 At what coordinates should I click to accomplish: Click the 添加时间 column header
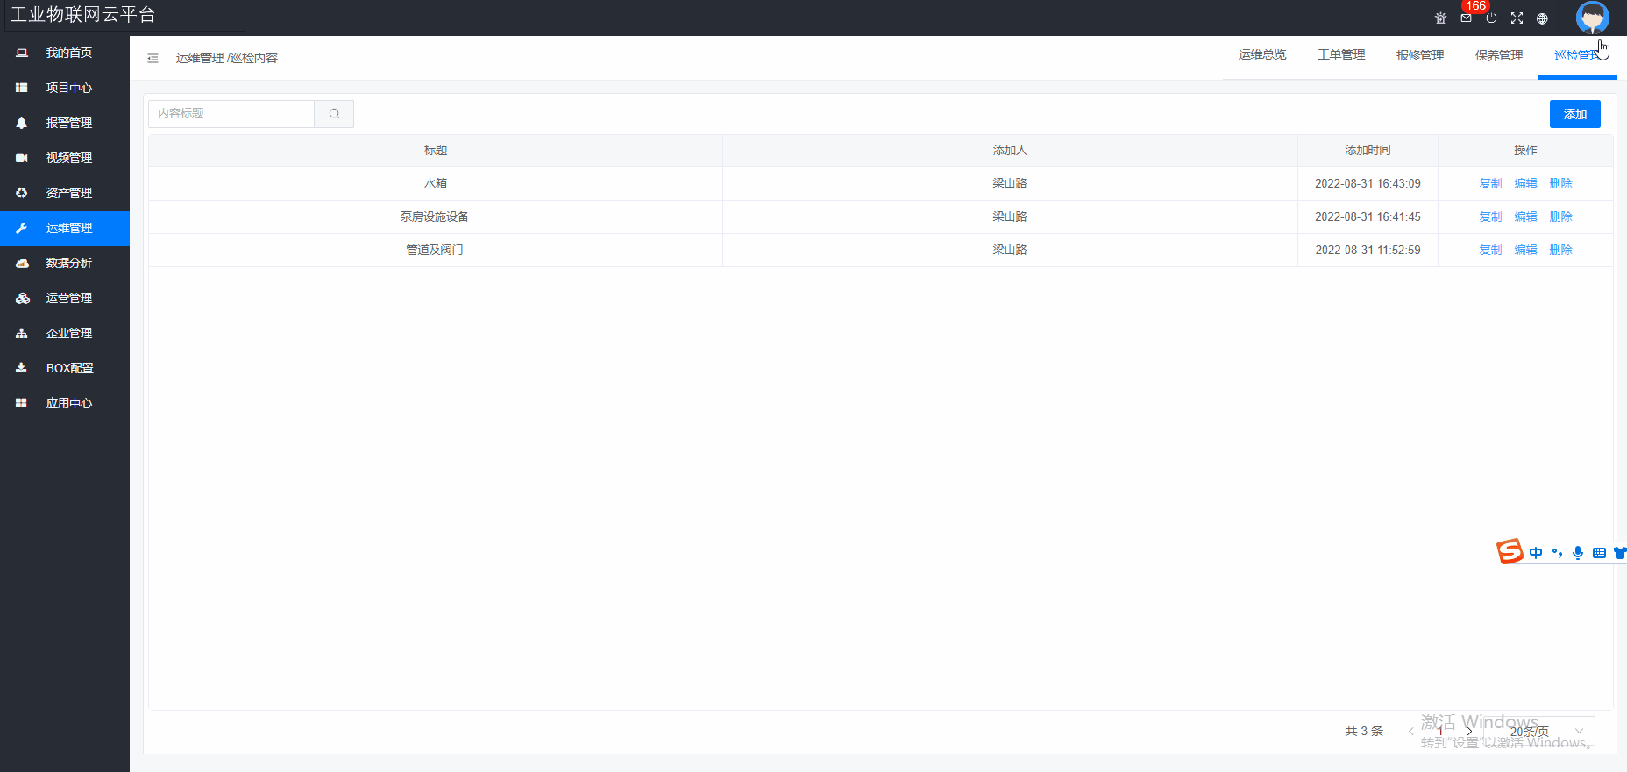[x=1368, y=151]
